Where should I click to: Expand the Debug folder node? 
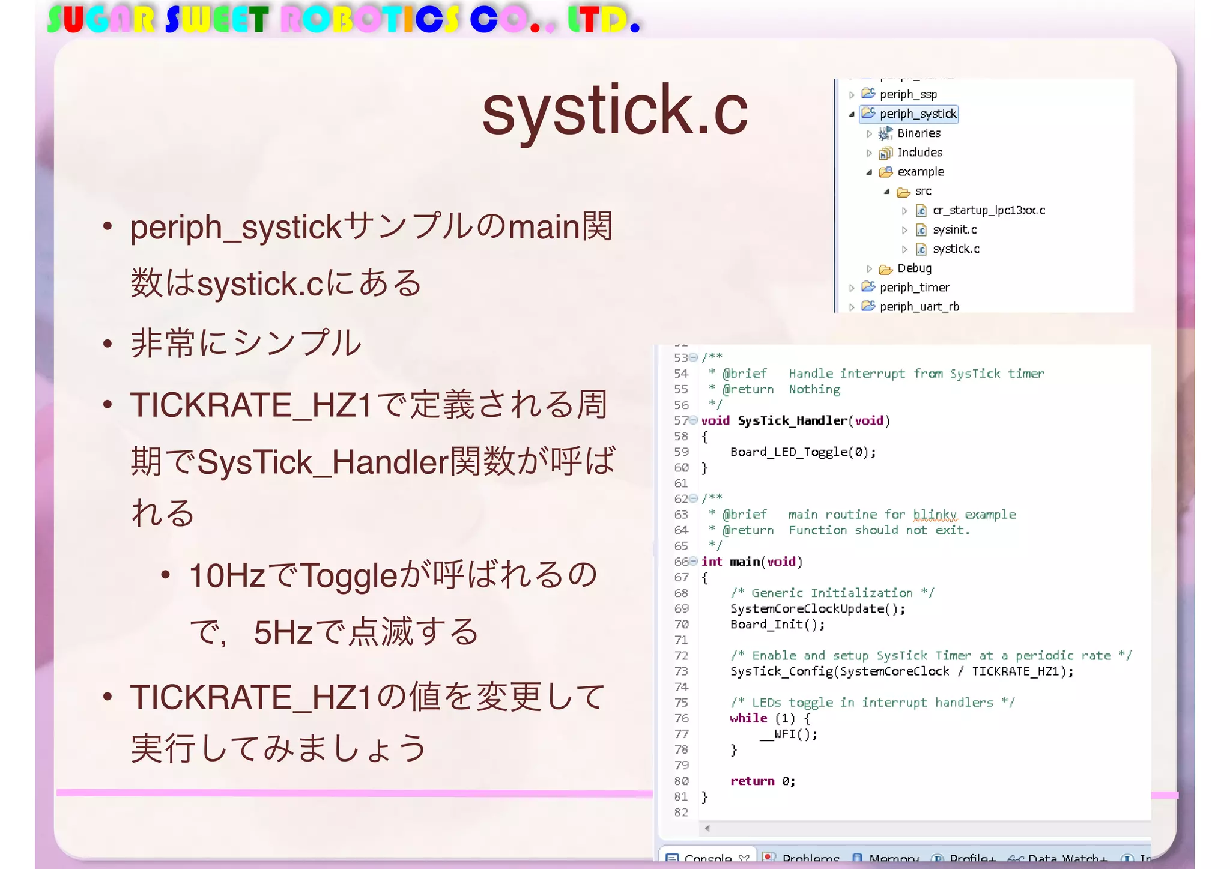point(869,268)
